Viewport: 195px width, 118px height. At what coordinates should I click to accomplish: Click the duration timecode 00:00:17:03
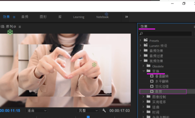(120, 110)
